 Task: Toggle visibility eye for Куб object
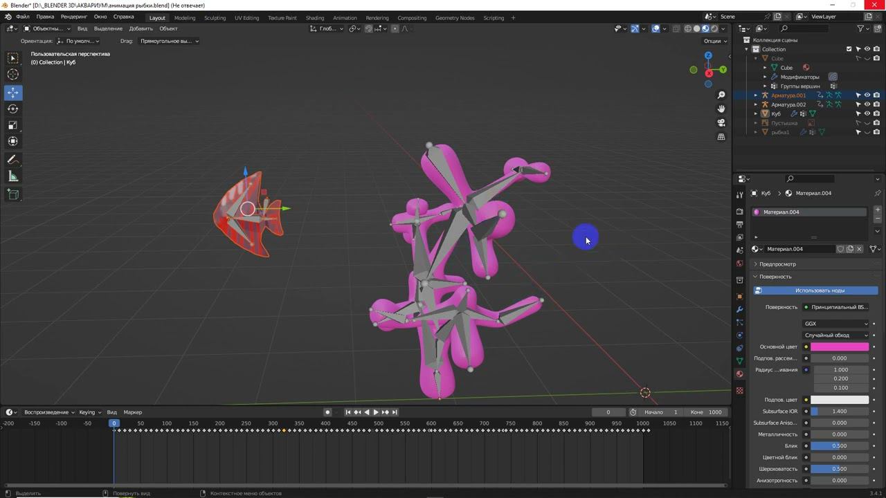(867, 113)
